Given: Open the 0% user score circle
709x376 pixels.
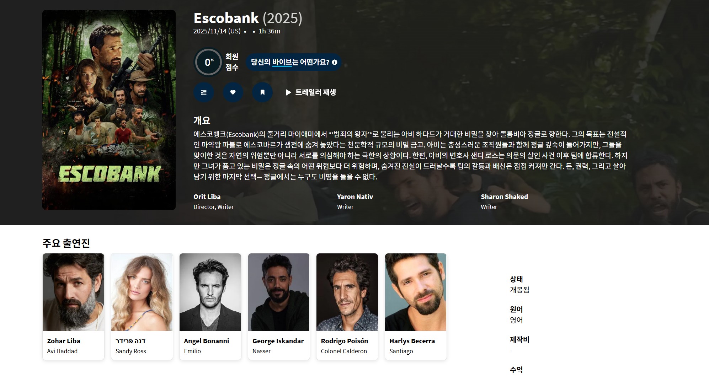Looking at the screenshot, I should (209, 62).
